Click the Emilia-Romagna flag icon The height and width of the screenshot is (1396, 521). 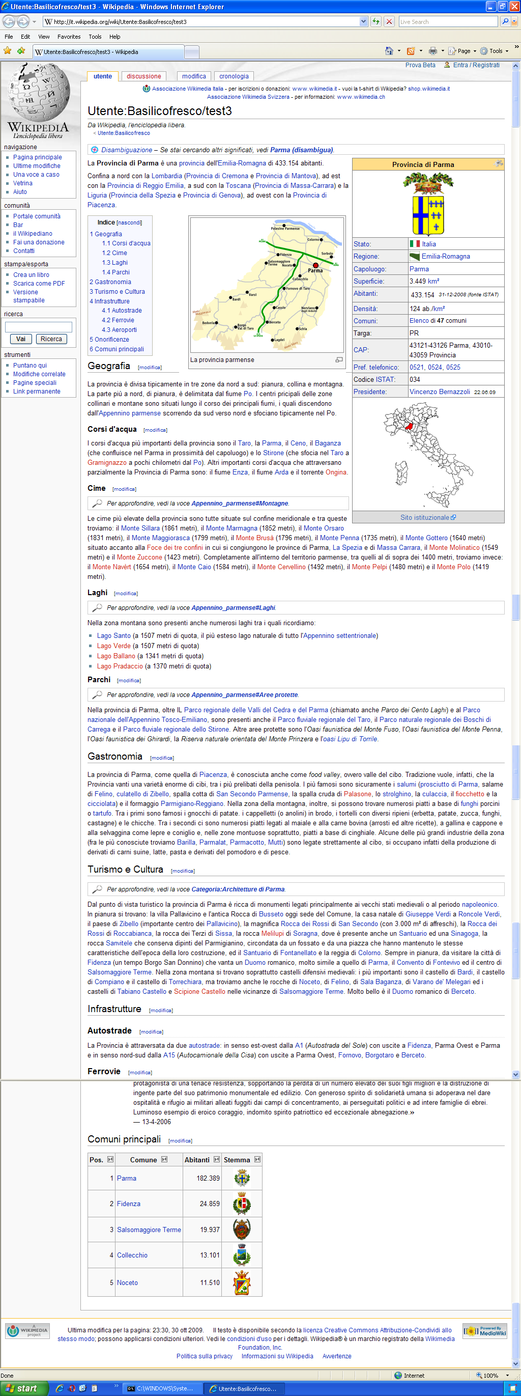(415, 256)
